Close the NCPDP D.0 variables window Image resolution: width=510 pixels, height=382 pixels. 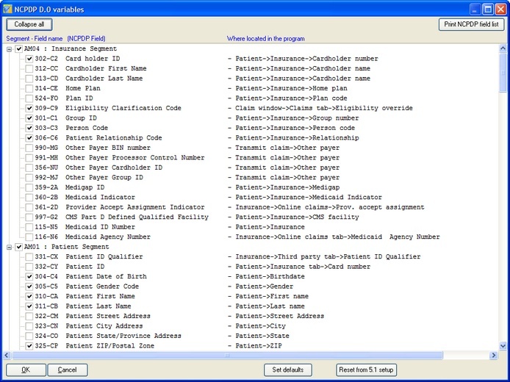tap(500, 9)
